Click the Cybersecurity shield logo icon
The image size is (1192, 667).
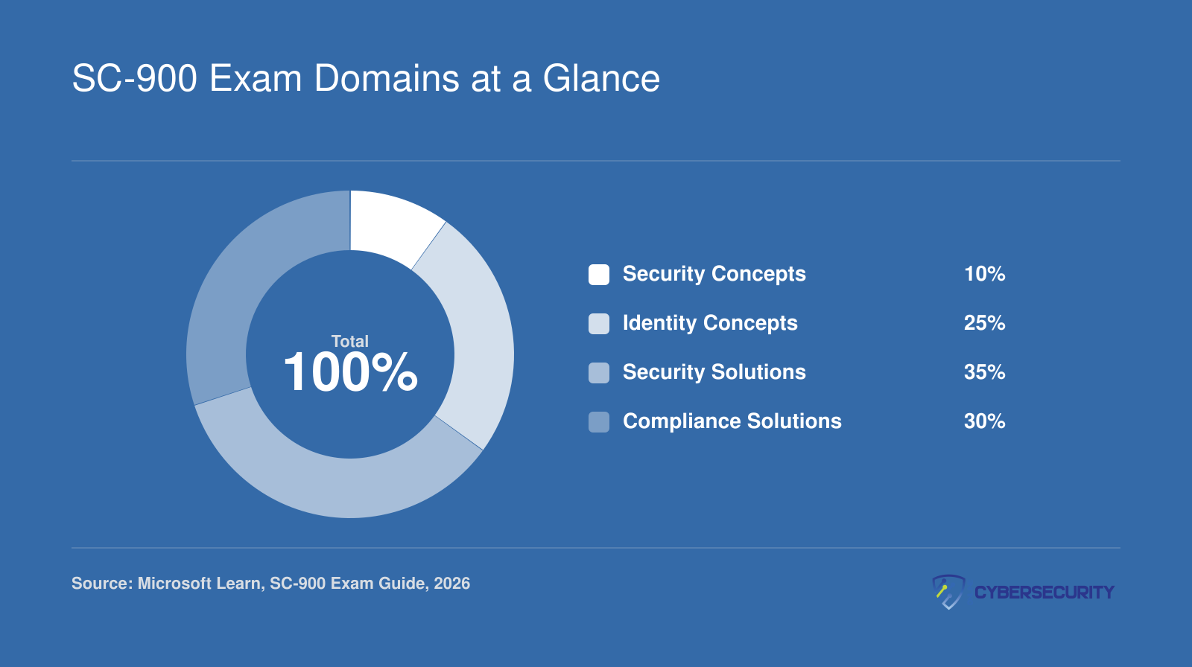[949, 592]
